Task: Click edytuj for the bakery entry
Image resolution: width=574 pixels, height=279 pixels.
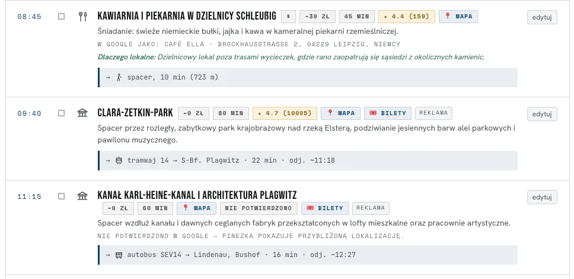Action: click(542, 17)
